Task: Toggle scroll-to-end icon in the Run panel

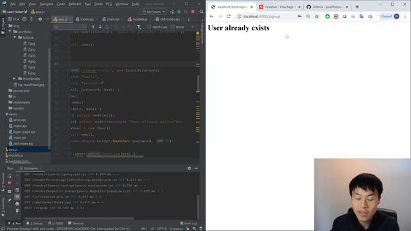Action: click(17, 196)
